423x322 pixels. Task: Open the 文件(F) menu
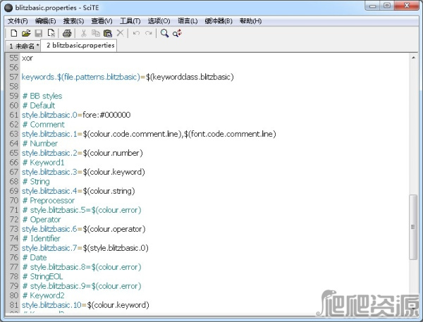pos(18,20)
